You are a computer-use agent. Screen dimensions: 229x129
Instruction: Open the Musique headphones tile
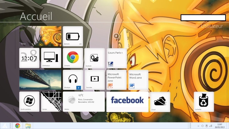[73, 80]
